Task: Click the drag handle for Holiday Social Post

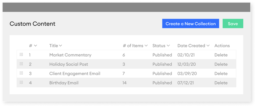Action: 21,64
